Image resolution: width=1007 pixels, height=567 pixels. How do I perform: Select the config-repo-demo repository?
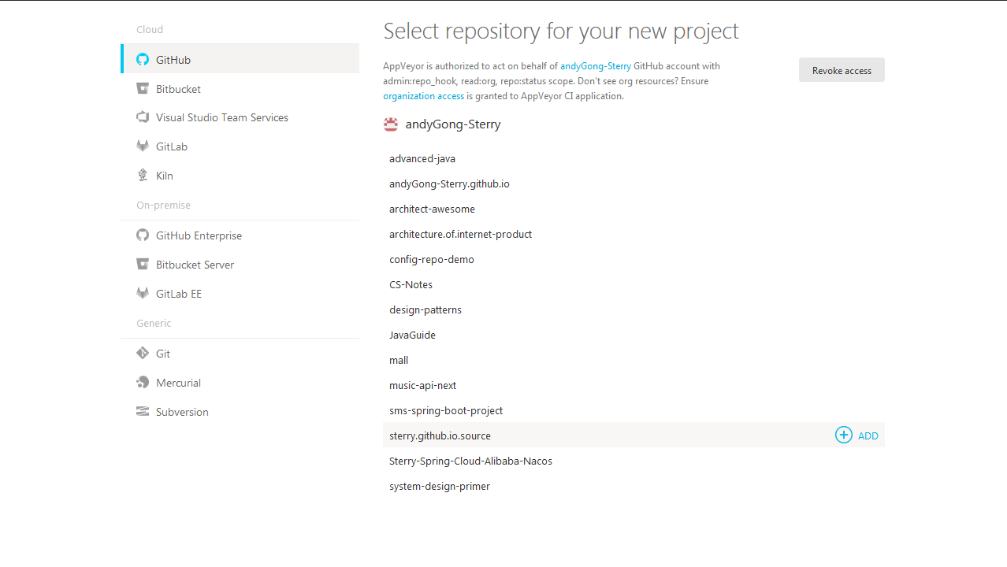point(634,259)
